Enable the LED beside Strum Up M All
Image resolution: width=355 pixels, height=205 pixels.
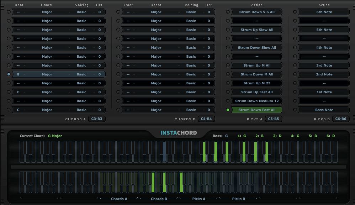228,65
